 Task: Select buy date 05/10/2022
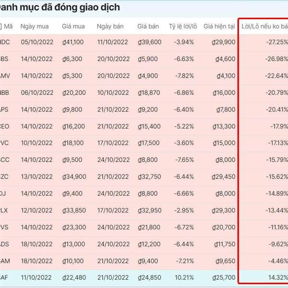tap(37, 42)
